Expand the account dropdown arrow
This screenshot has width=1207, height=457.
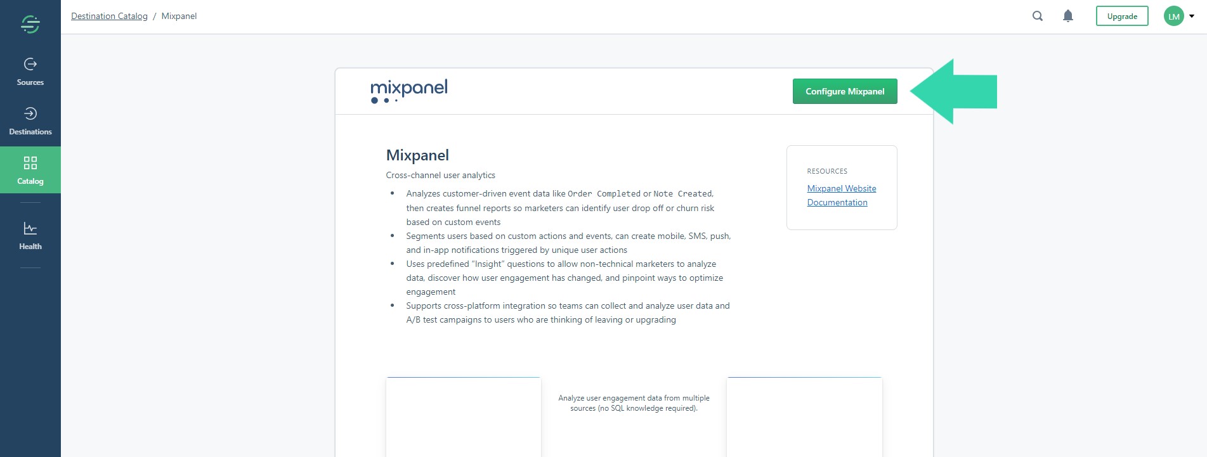[x=1192, y=16]
